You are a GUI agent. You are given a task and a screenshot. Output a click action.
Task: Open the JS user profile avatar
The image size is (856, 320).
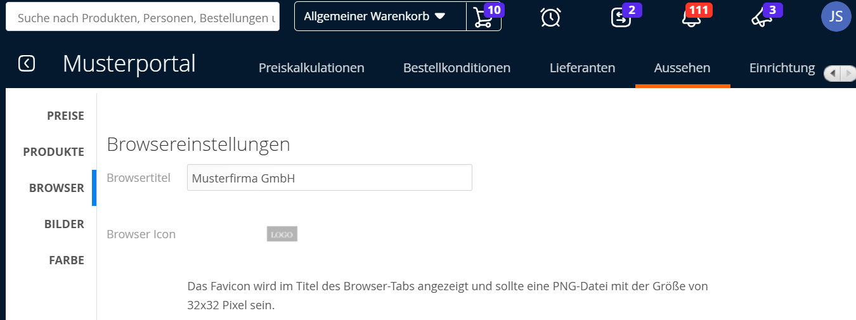(836, 16)
